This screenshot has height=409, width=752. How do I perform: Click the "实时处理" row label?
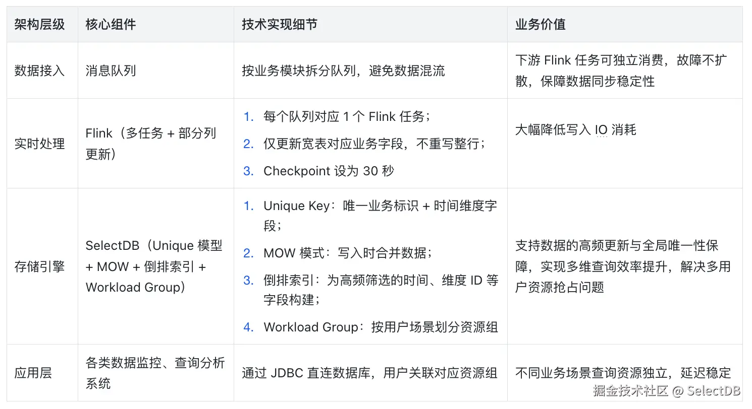pyautogui.click(x=39, y=144)
